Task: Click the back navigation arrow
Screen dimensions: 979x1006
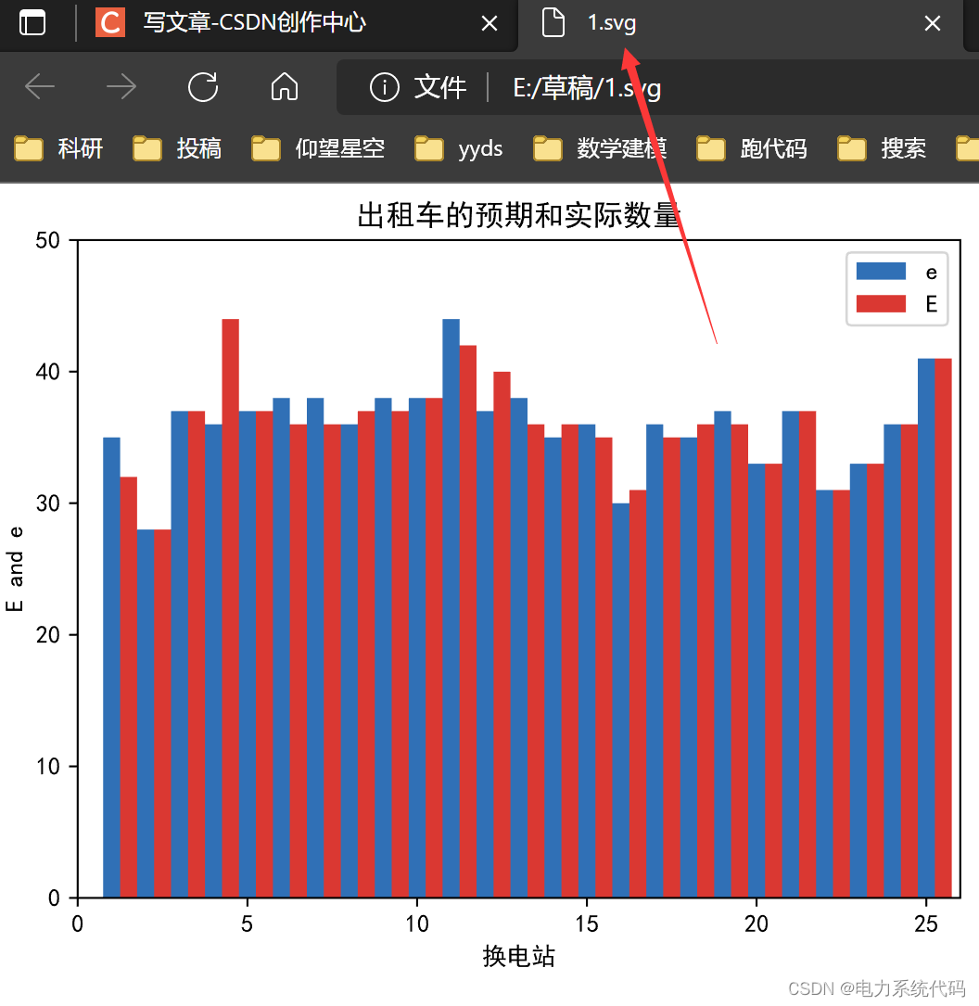Action: [x=40, y=86]
